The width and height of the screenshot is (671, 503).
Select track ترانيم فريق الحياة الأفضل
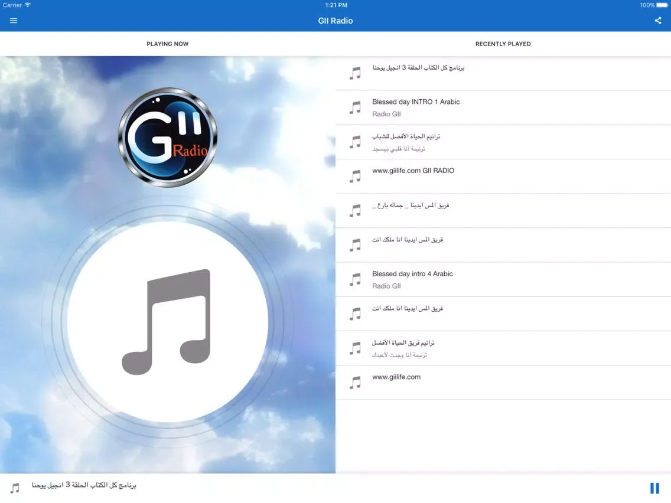click(503, 348)
